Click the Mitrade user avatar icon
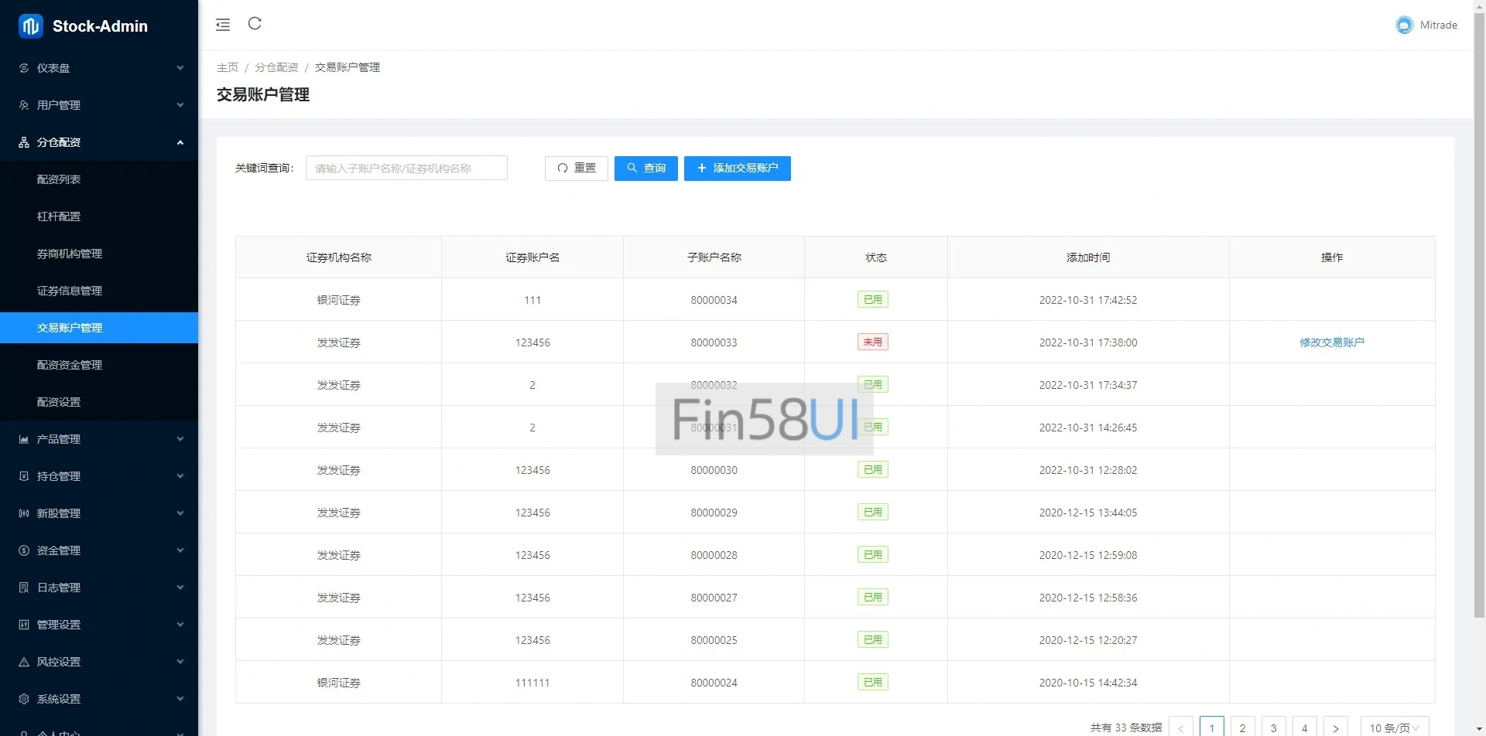Screen dimensions: 1486x736 [x=1403, y=26]
